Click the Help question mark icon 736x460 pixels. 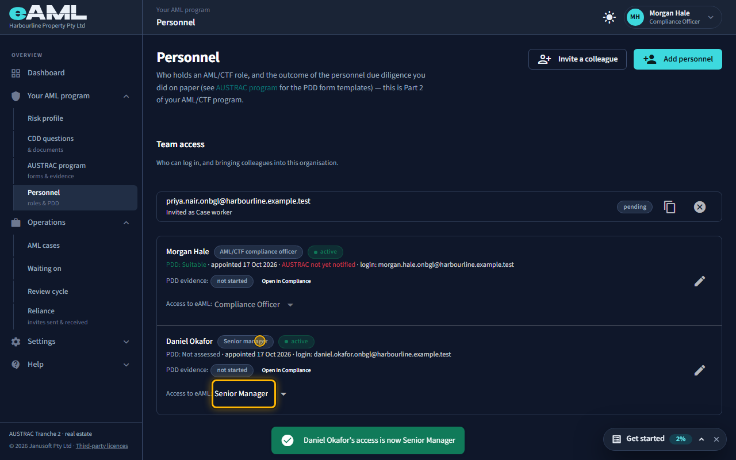click(16, 365)
